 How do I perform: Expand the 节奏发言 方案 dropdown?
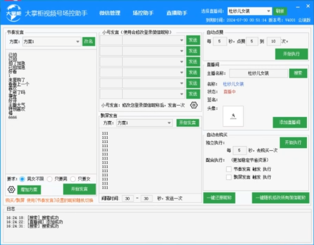78,42
